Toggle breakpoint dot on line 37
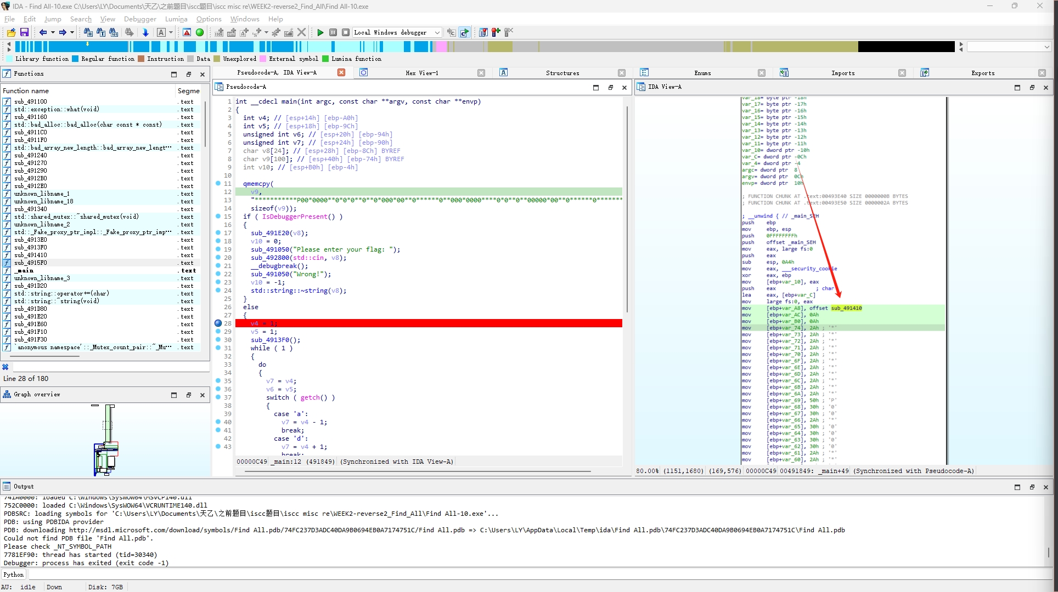The height and width of the screenshot is (592, 1058). [x=218, y=397]
